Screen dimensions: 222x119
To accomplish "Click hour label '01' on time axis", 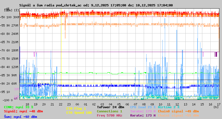I will (86, 104).
